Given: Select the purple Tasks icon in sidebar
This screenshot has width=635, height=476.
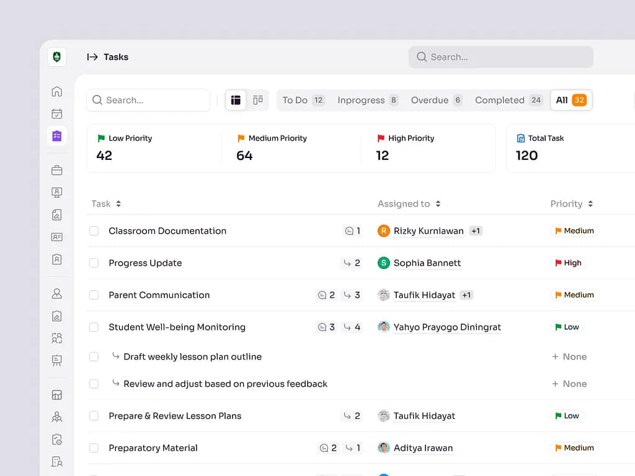Looking at the screenshot, I should (x=56, y=136).
